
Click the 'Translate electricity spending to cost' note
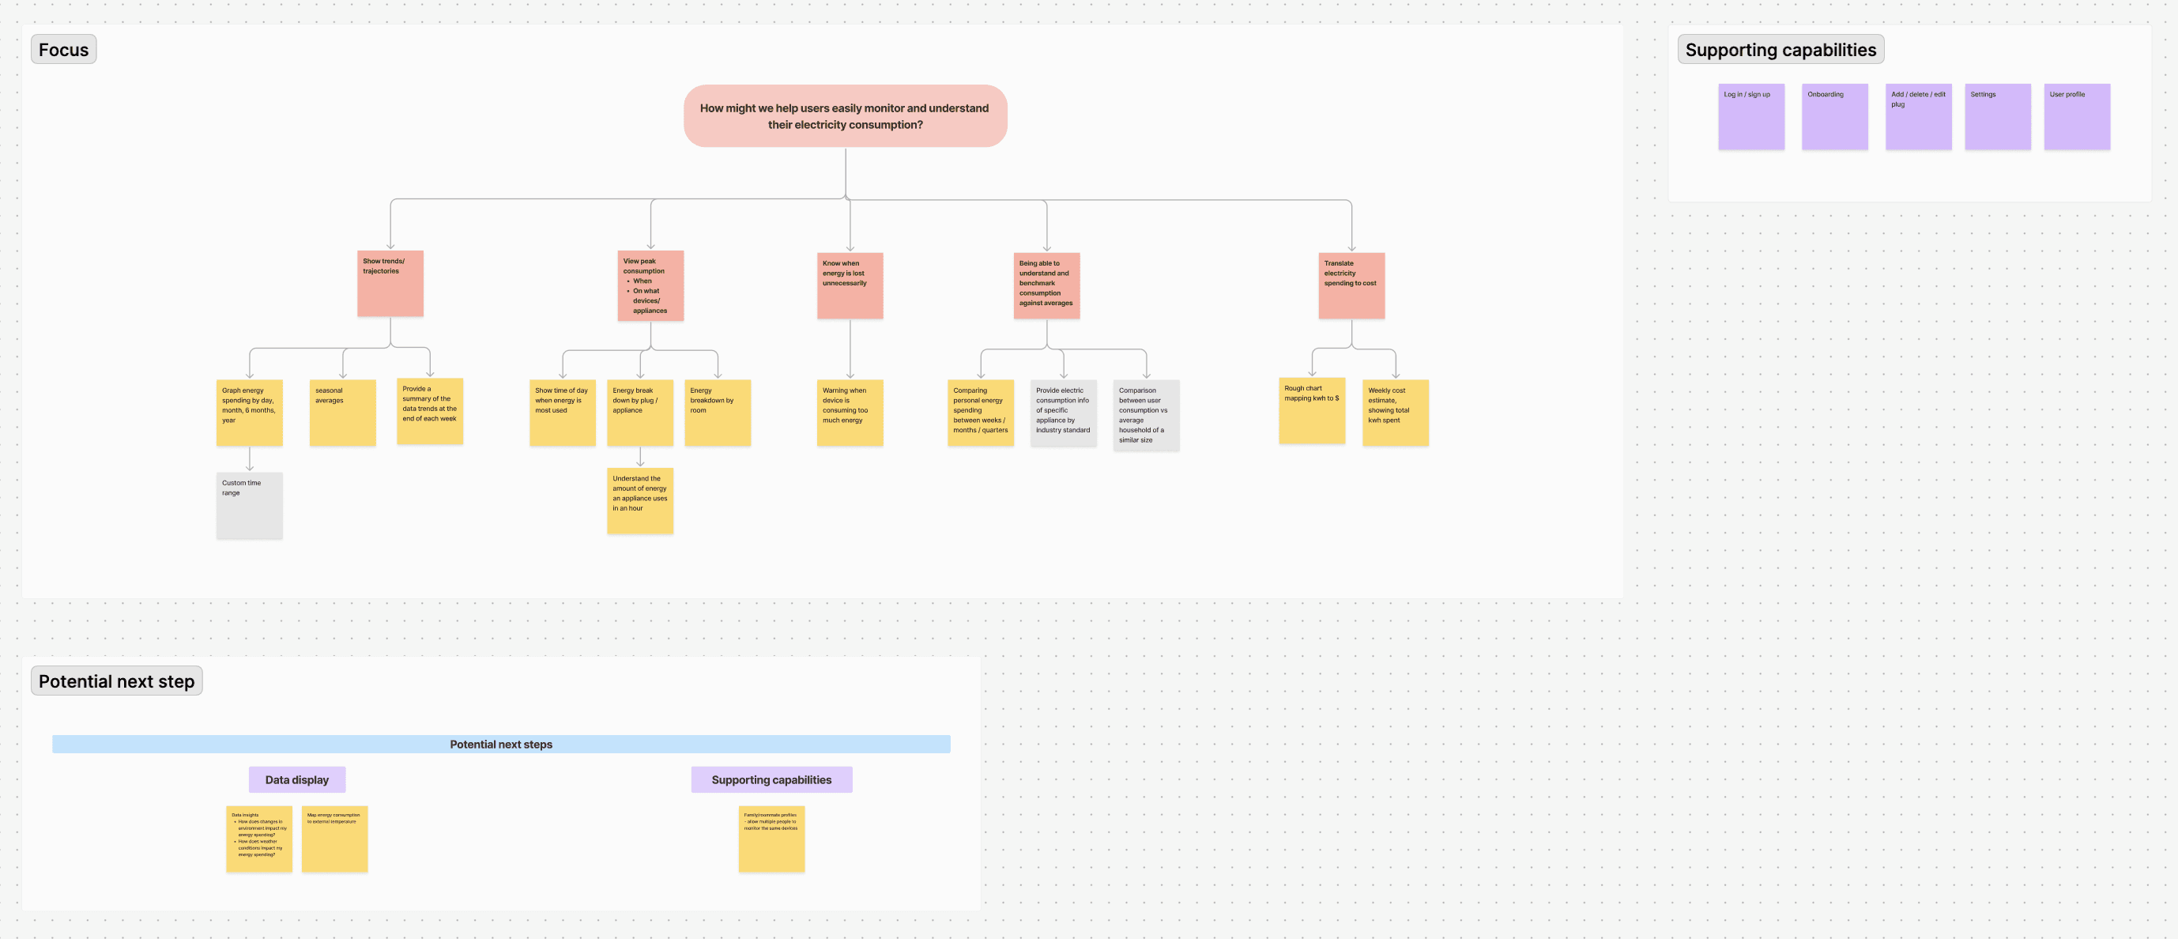pos(1351,286)
